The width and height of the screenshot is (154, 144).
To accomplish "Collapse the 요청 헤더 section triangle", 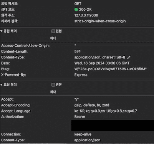I will 2,85.
